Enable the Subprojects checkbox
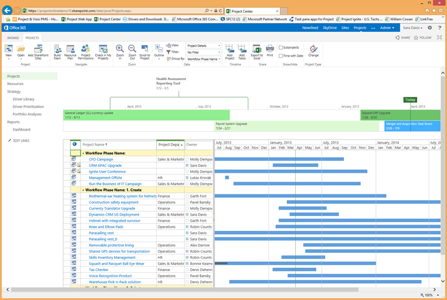Screen dimensions: 447x300 pyautogui.click(x=281, y=48)
